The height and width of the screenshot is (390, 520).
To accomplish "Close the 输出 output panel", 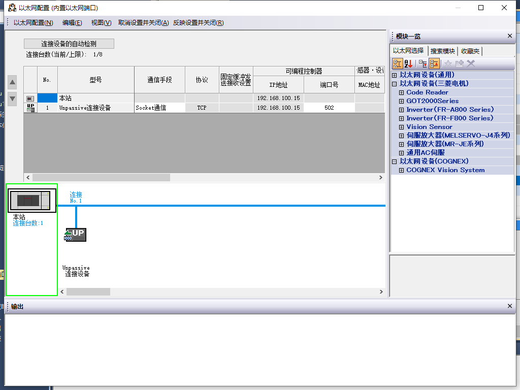I will [510, 306].
